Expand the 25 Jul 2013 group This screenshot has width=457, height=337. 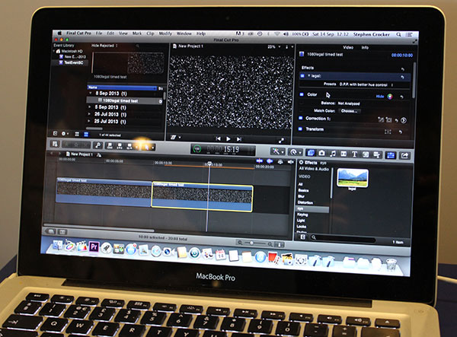89,121
